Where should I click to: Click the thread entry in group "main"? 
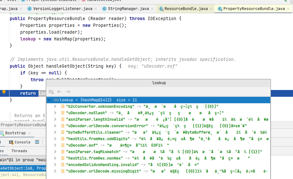click(x=23, y=160)
